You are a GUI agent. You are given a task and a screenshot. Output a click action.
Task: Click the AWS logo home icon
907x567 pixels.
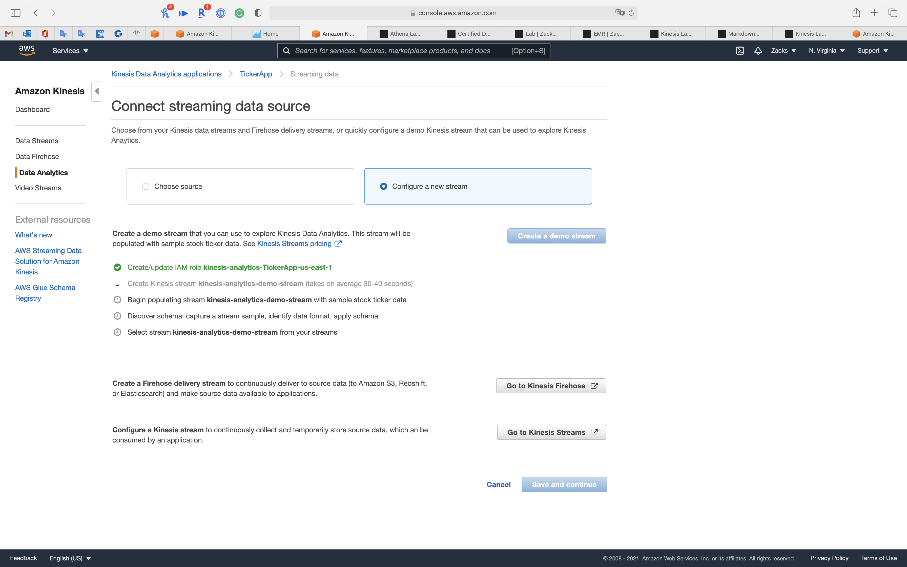click(x=27, y=50)
